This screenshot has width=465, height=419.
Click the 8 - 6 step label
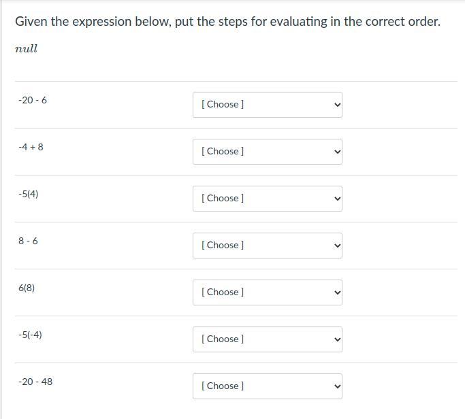[x=28, y=241]
